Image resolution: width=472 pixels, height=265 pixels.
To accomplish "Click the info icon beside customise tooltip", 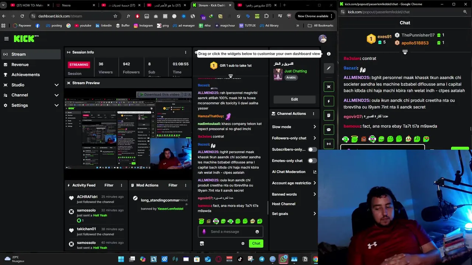I will click(329, 54).
